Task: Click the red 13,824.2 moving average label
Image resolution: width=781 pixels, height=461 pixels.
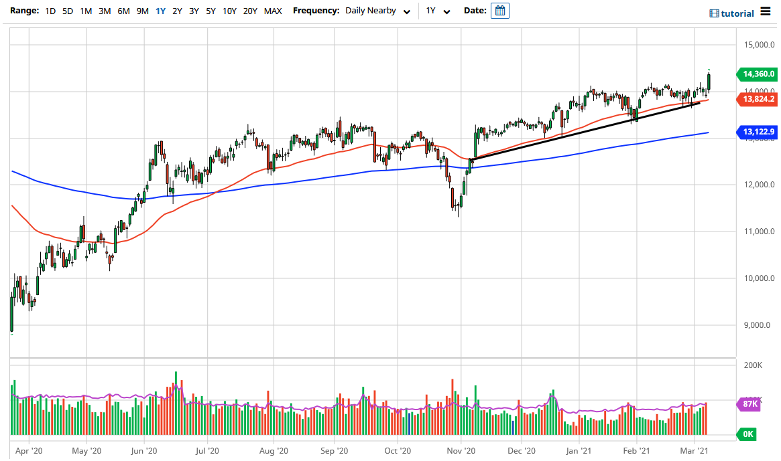Action: 757,99
